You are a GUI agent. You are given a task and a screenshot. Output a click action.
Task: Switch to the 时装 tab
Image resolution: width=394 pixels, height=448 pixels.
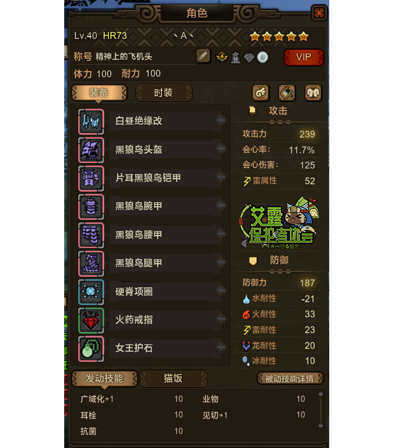click(x=164, y=92)
